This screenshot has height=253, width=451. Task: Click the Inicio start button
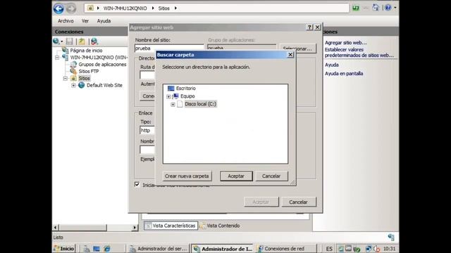coord(64,248)
